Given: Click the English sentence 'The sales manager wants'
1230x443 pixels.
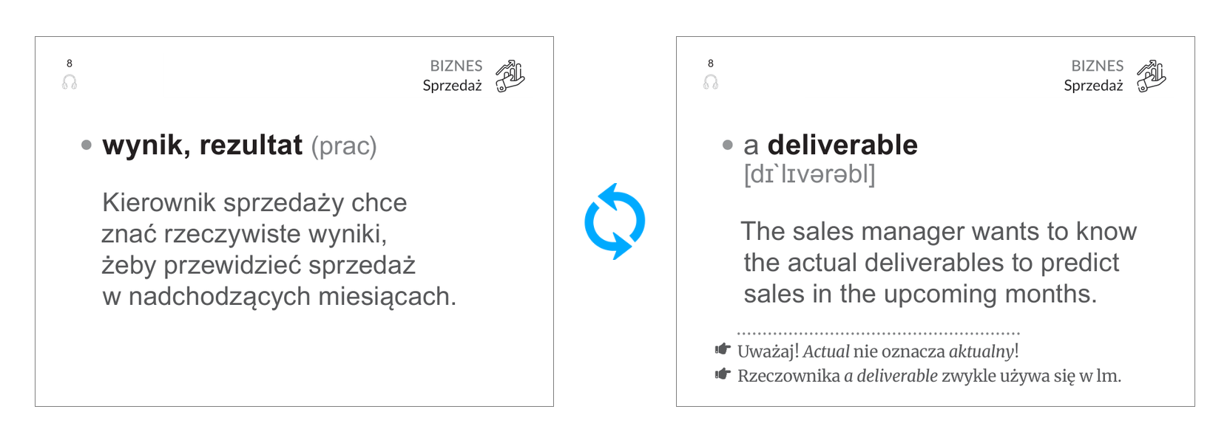Looking at the screenshot, I should [x=939, y=263].
